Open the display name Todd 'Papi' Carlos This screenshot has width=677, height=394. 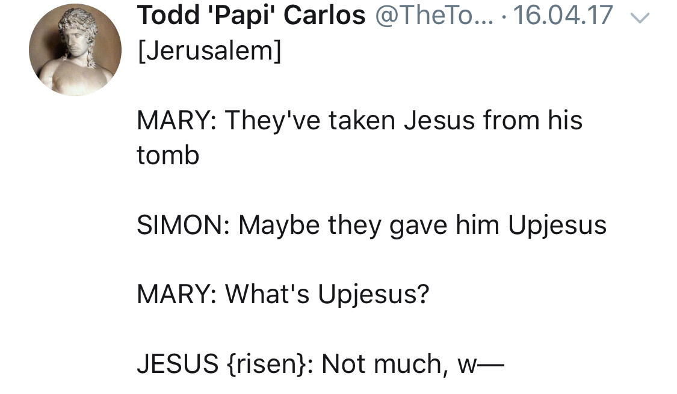(x=252, y=16)
